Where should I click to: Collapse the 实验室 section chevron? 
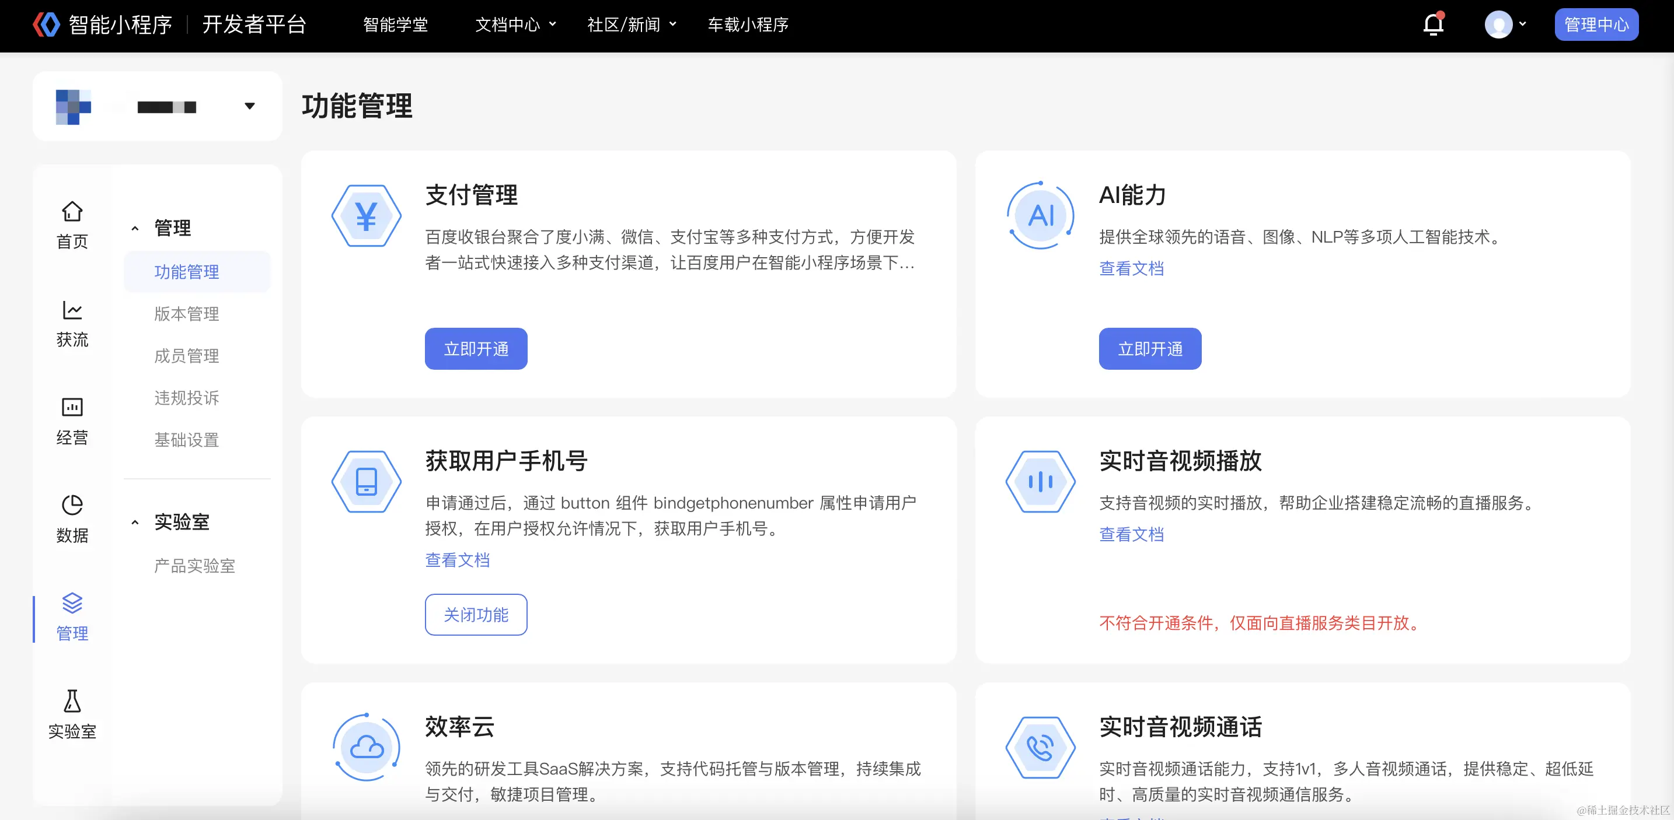(135, 523)
